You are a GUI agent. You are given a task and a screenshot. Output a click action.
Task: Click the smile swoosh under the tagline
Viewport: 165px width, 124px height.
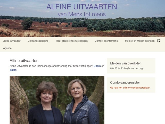(82, 19)
